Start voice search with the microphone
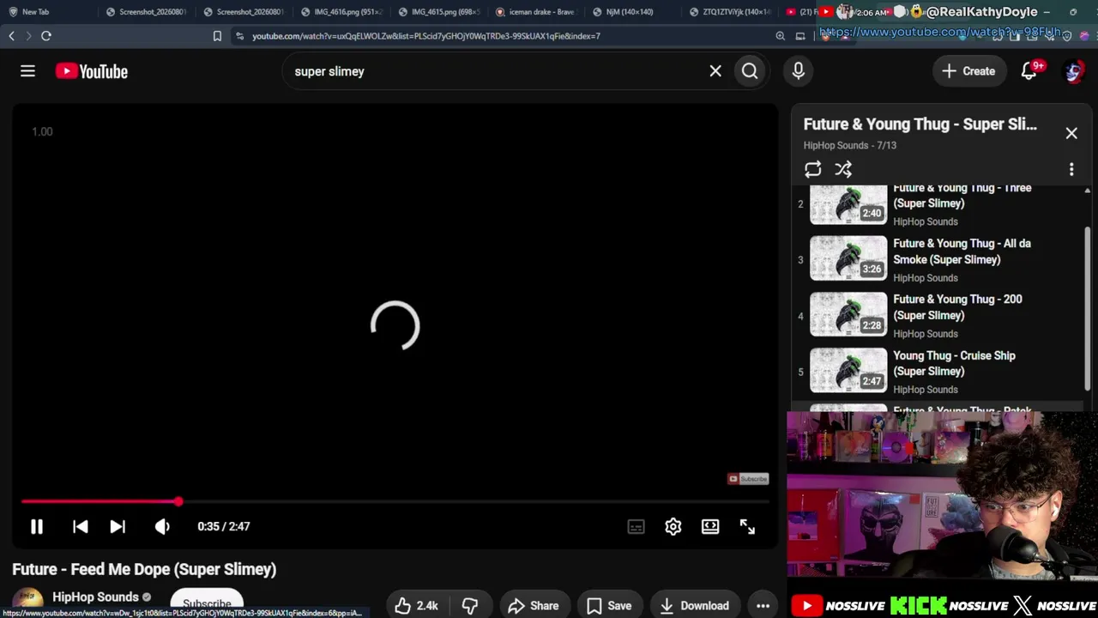 [x=799, y=71]
